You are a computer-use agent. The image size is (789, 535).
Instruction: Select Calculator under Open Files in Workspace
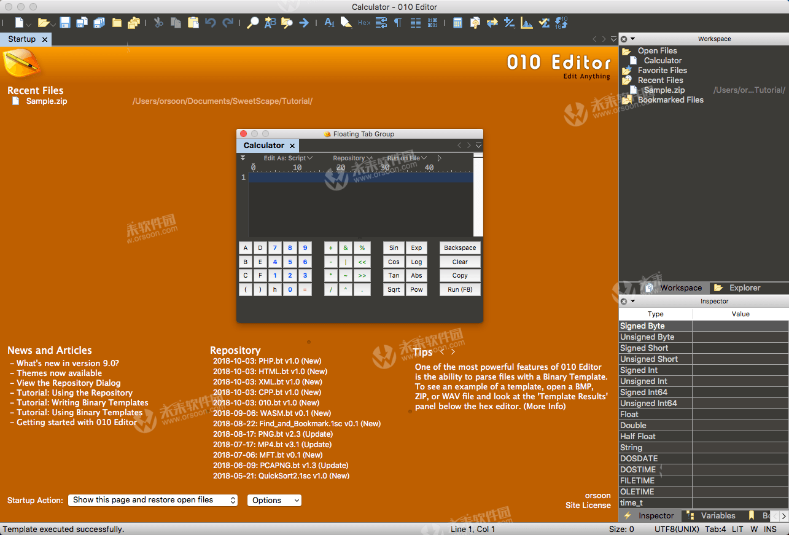click(663, 60)
